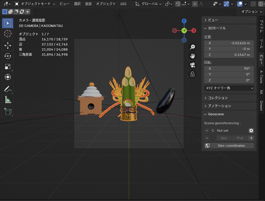The width and height of the screenshot is (265, 201).
Task: Click the pan hand viewport icon
Action: (193, 56)
